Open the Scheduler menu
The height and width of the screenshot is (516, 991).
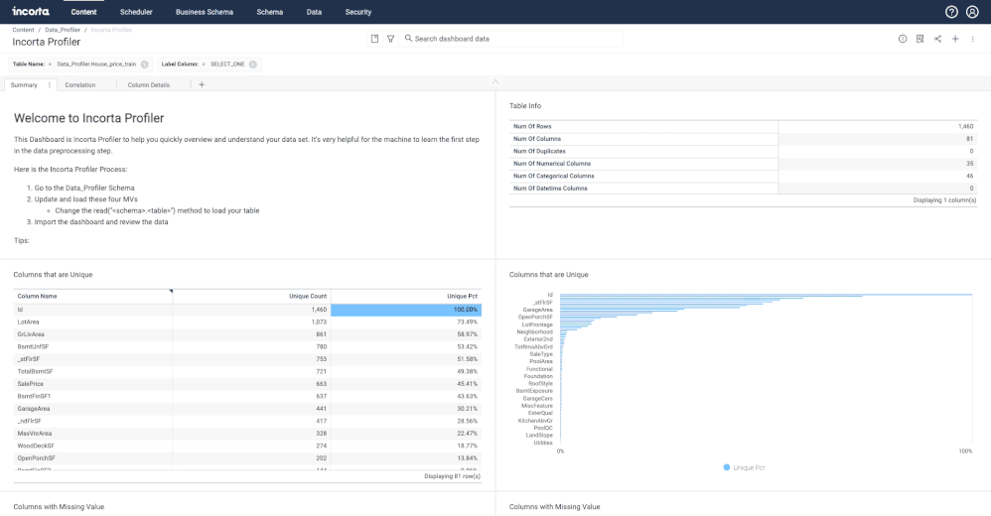[136, 12]
